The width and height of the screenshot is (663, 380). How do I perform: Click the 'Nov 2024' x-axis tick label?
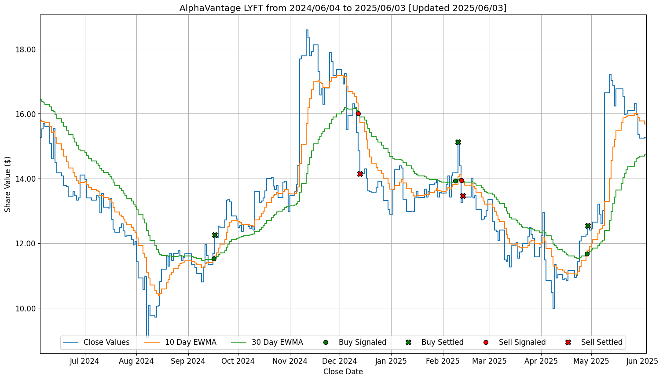click(289, 362)
